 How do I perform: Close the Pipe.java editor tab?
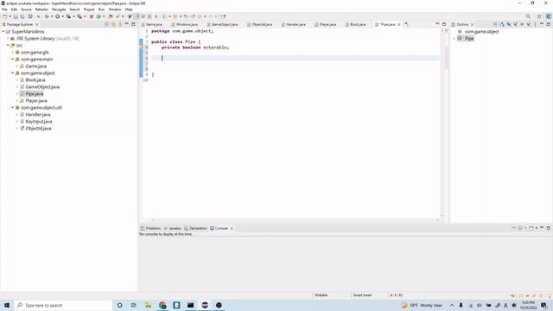point(399,24)
